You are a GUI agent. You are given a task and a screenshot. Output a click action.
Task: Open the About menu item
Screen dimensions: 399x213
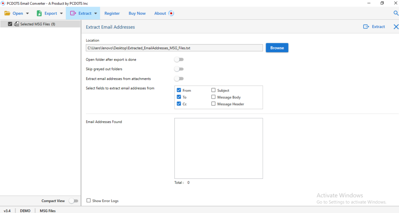coord(160,13)
